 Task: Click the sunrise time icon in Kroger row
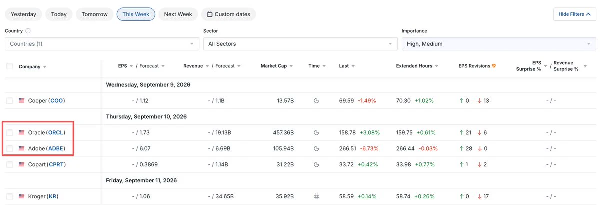coord(316,197)
